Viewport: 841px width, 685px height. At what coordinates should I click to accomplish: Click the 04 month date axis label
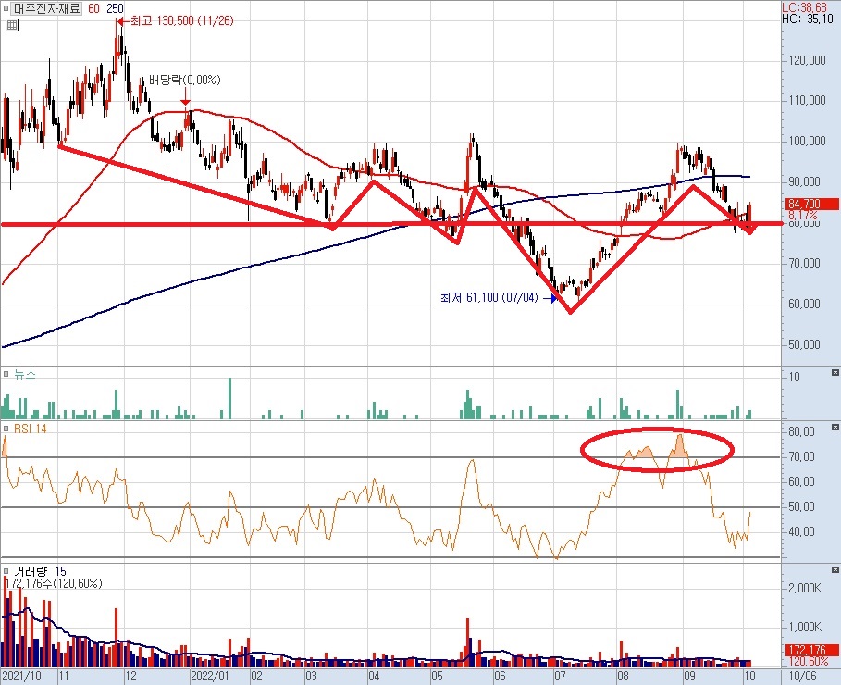374,676
